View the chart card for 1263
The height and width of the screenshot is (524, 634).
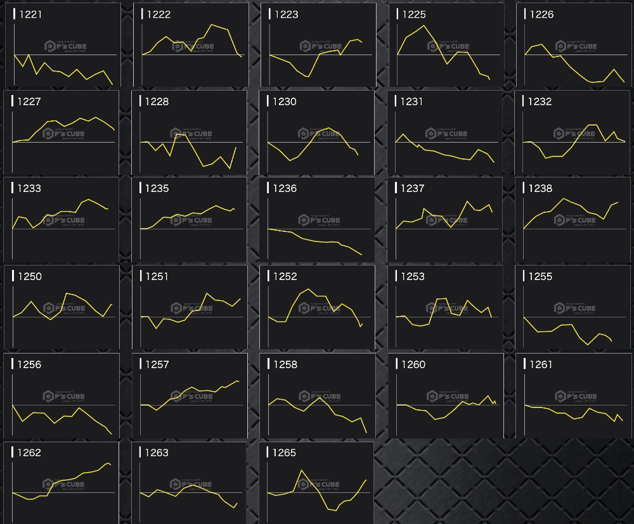pos(190,483)
